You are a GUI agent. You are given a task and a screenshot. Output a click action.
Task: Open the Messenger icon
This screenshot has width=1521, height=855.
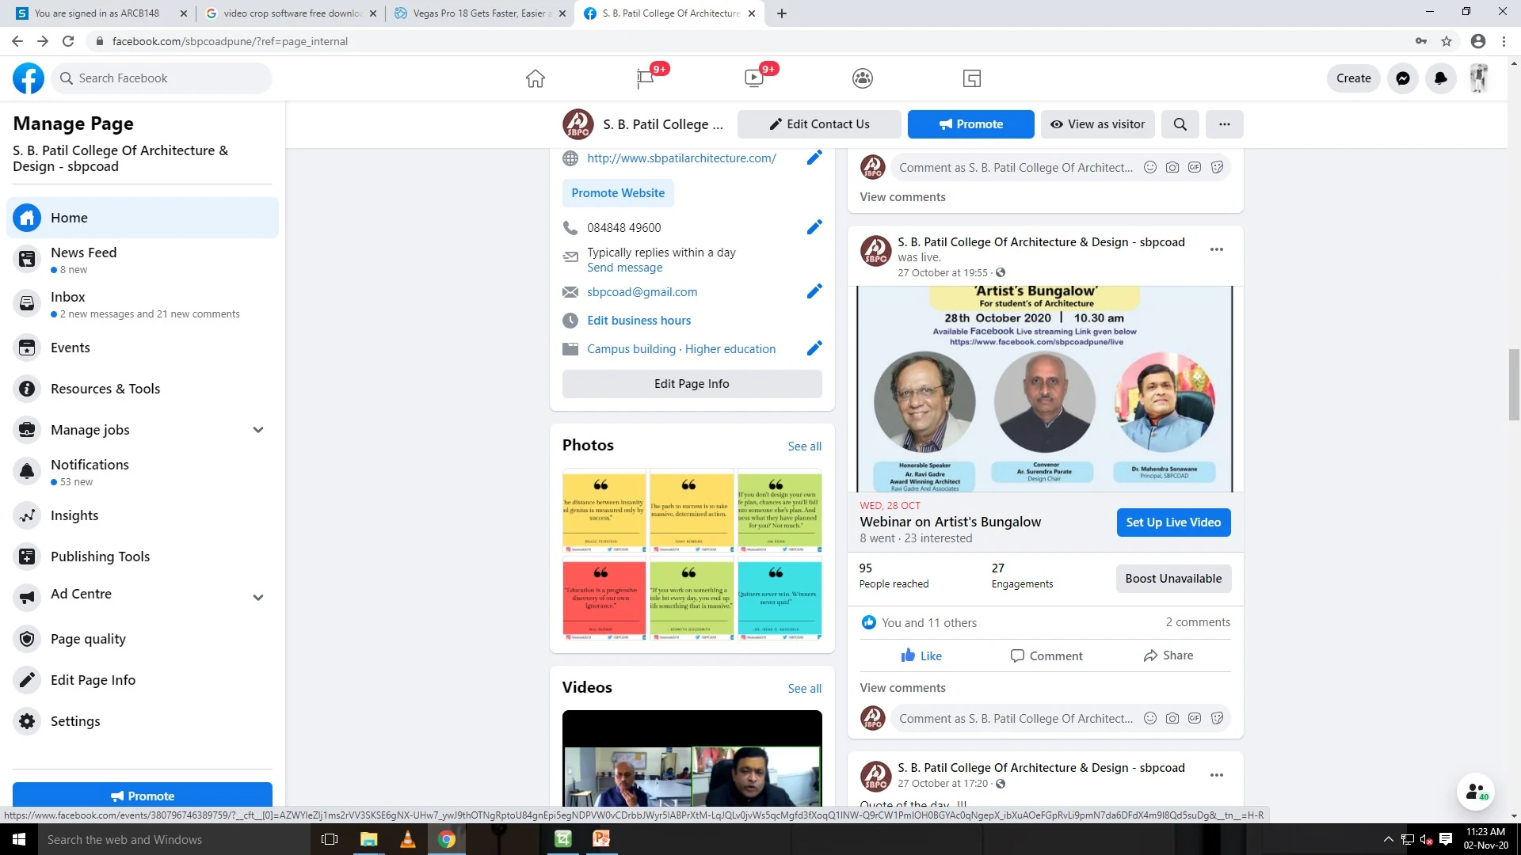[x=1403, y=78]
